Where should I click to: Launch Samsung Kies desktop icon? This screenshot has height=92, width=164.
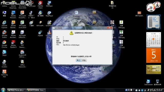pos(4,73)
